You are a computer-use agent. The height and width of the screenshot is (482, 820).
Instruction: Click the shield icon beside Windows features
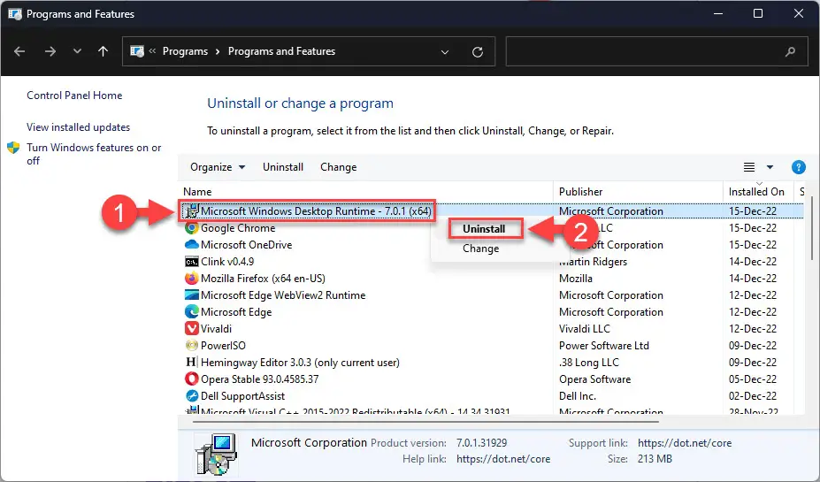13,148
